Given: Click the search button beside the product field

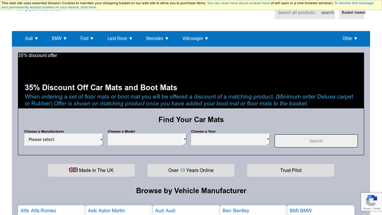Looking at the screenshot, I should (x=327, y=13).
